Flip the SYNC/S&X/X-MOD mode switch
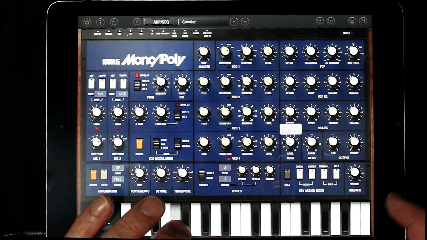This screenshot has height=240, width=427. 156,144
